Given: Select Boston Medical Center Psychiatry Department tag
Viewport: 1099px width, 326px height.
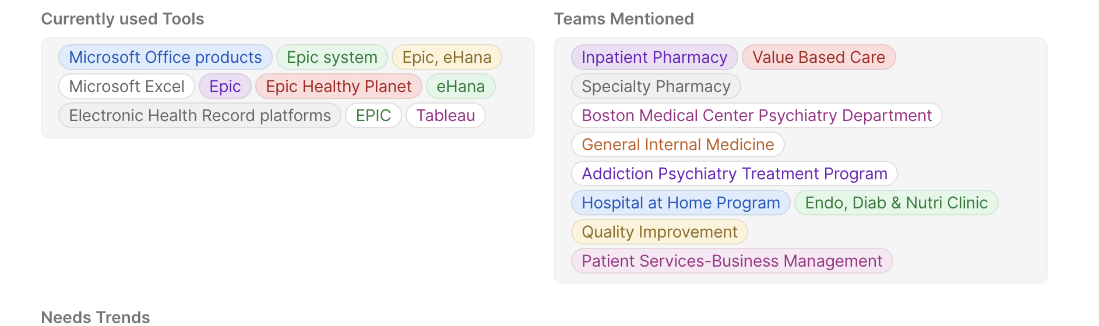Looking at the screenshot, I should click(x=757, y=115).
